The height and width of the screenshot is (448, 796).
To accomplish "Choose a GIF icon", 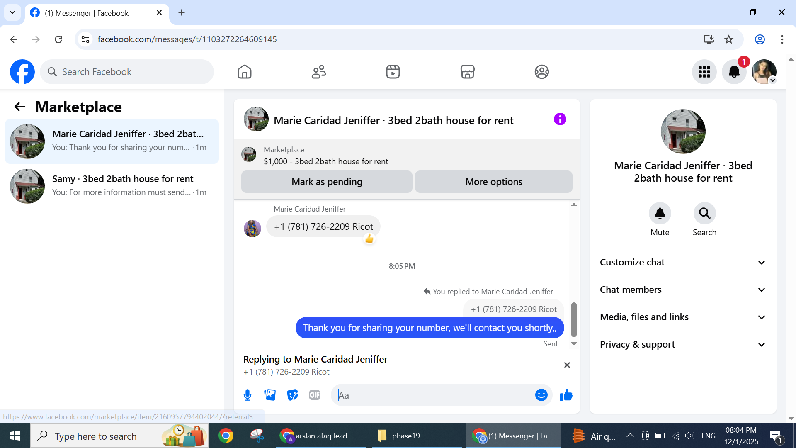I will click(315, 395).
